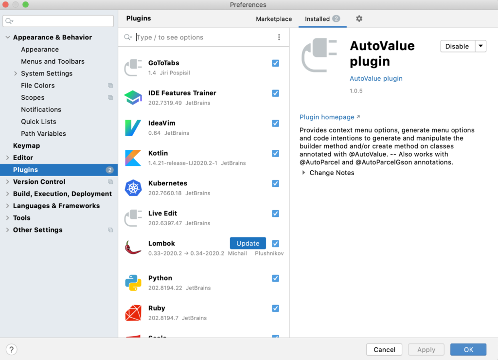Expand the Editor section
This screenshot has width=498, height=360.
pos(8,158)
